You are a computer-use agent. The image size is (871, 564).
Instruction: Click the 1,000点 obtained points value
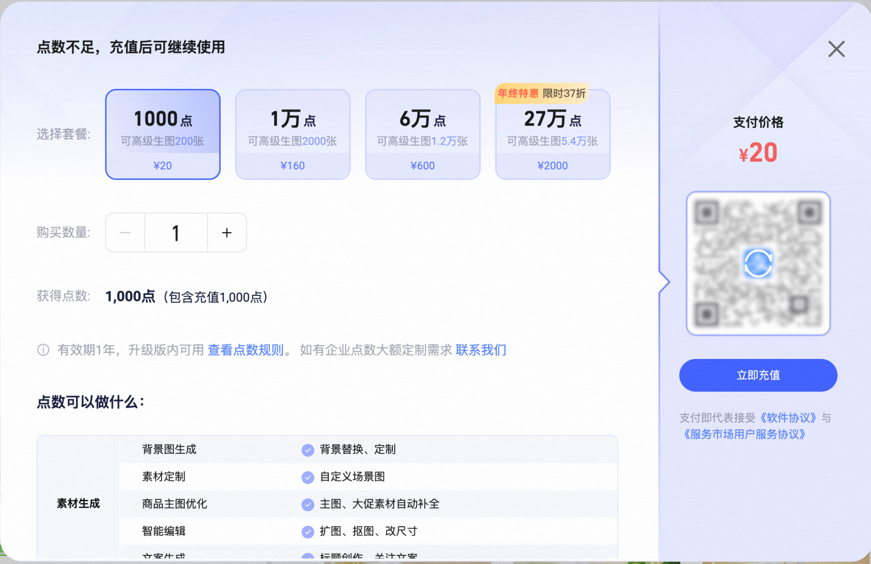coord(130,297)
